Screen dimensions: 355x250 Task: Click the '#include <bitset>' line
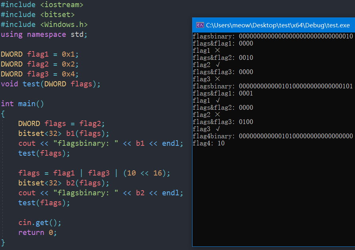click(38, 15)
